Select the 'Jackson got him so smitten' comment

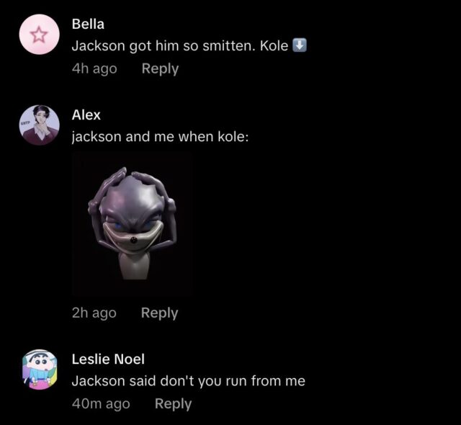point(189,46)
